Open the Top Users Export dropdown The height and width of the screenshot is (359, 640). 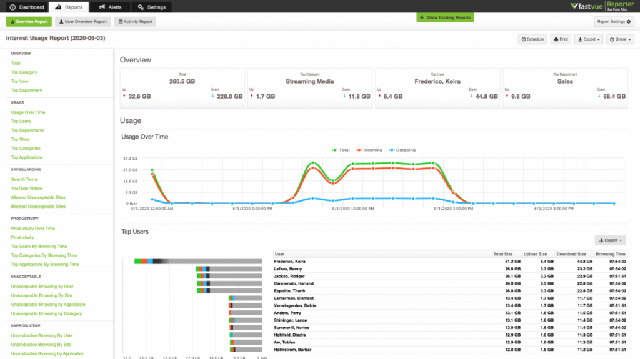pos(609,240)
